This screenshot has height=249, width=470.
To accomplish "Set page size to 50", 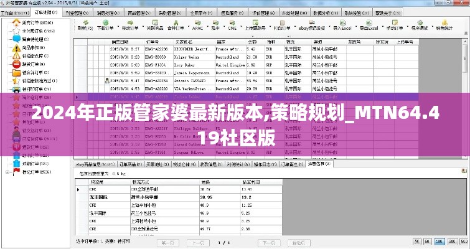I will [x=428, y=242].
